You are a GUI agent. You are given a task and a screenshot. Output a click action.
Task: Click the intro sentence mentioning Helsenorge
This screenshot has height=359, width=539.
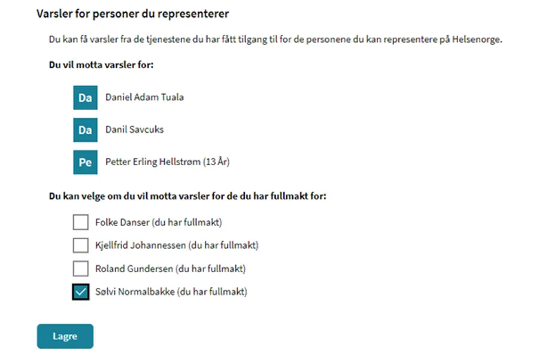[275, 40]
